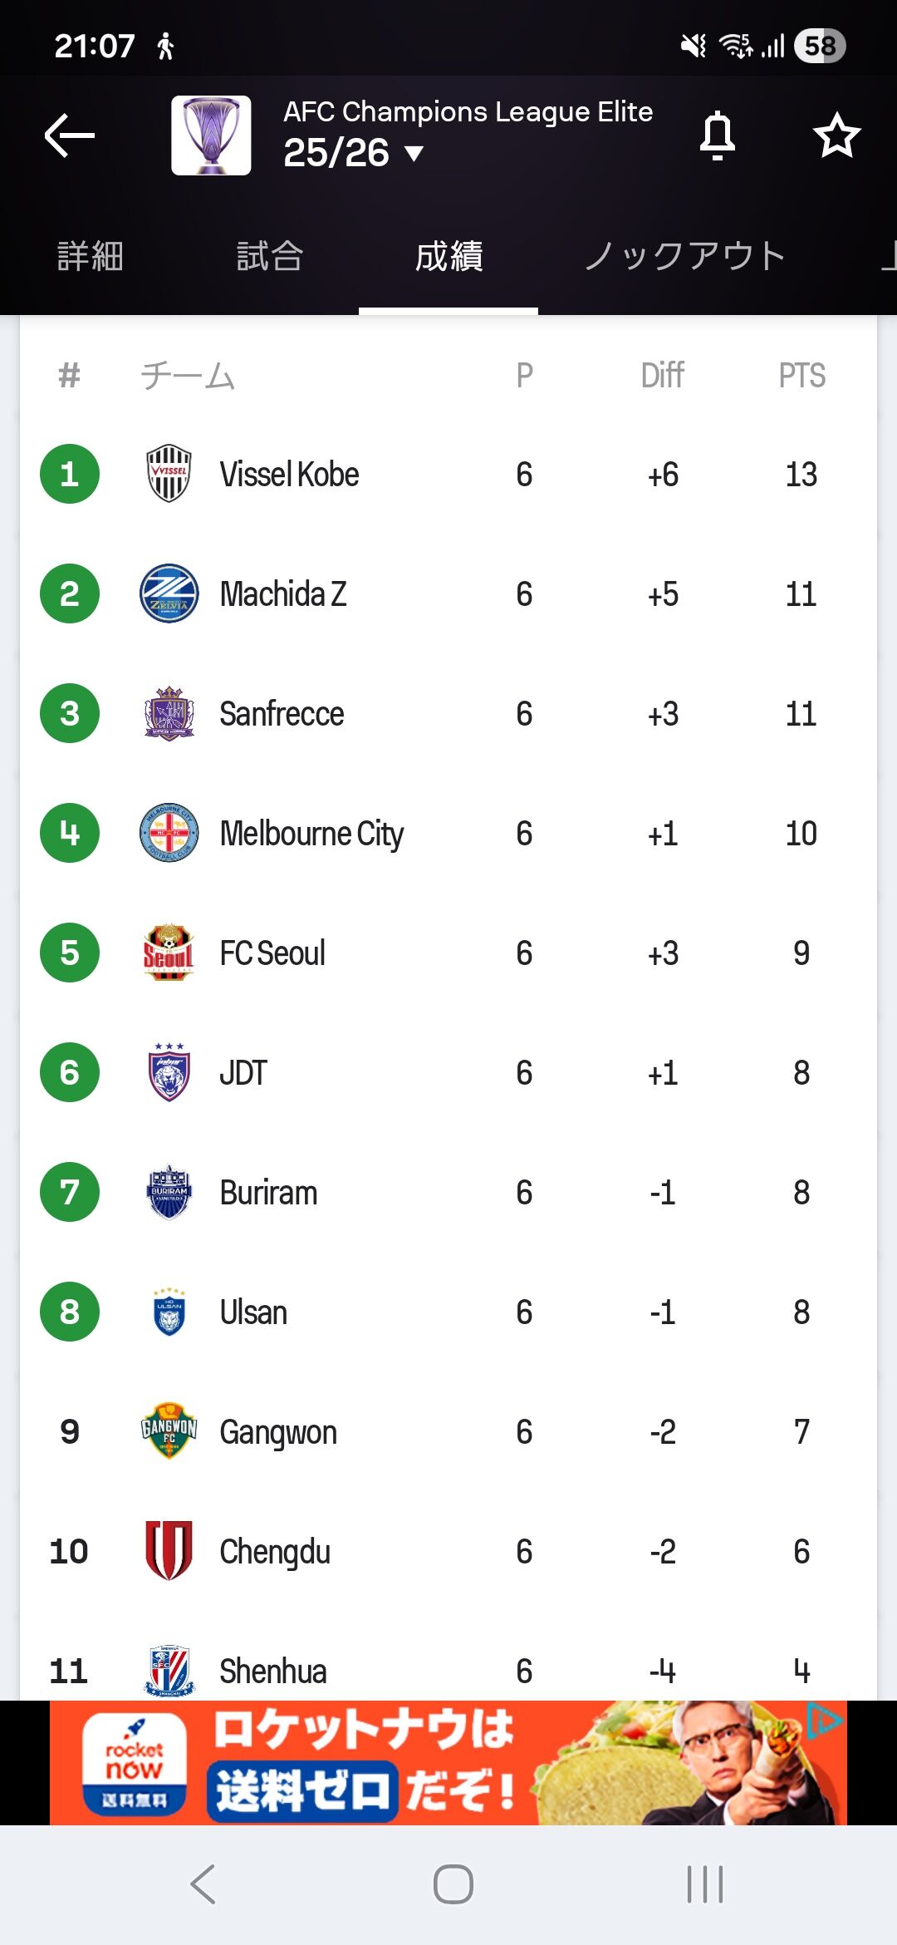Tap the Melbourne City club crest

[x=169, y=833]
